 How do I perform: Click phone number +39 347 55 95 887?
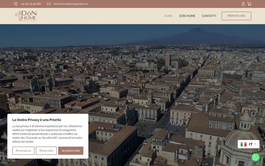coord(31,4)
